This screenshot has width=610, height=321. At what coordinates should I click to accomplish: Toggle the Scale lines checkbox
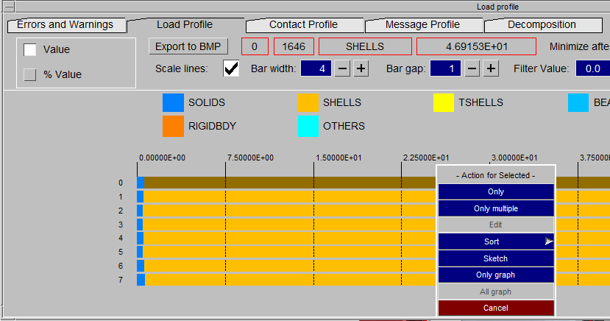click(x=231, y=68)
